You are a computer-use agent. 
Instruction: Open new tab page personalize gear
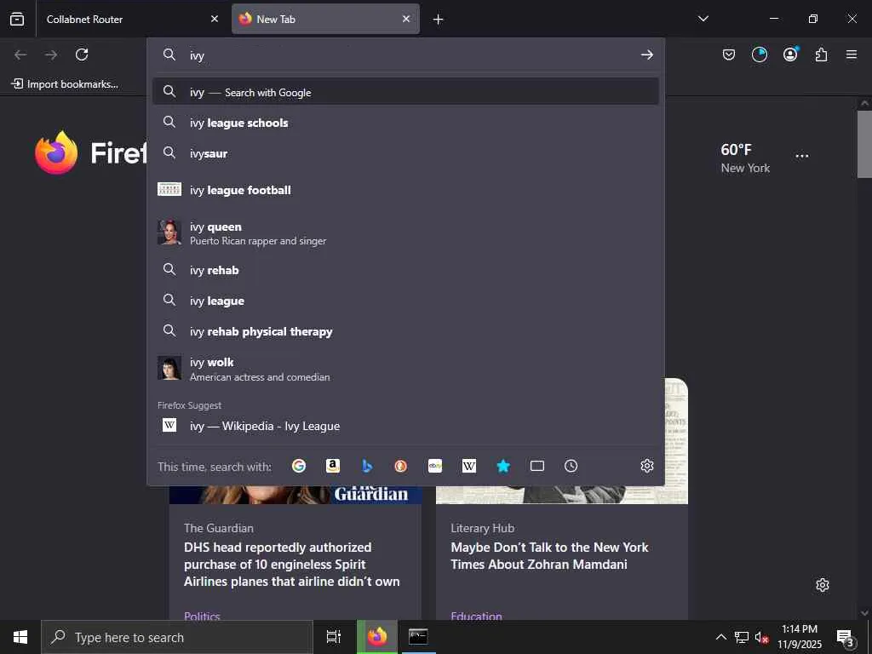click(823, 585)
